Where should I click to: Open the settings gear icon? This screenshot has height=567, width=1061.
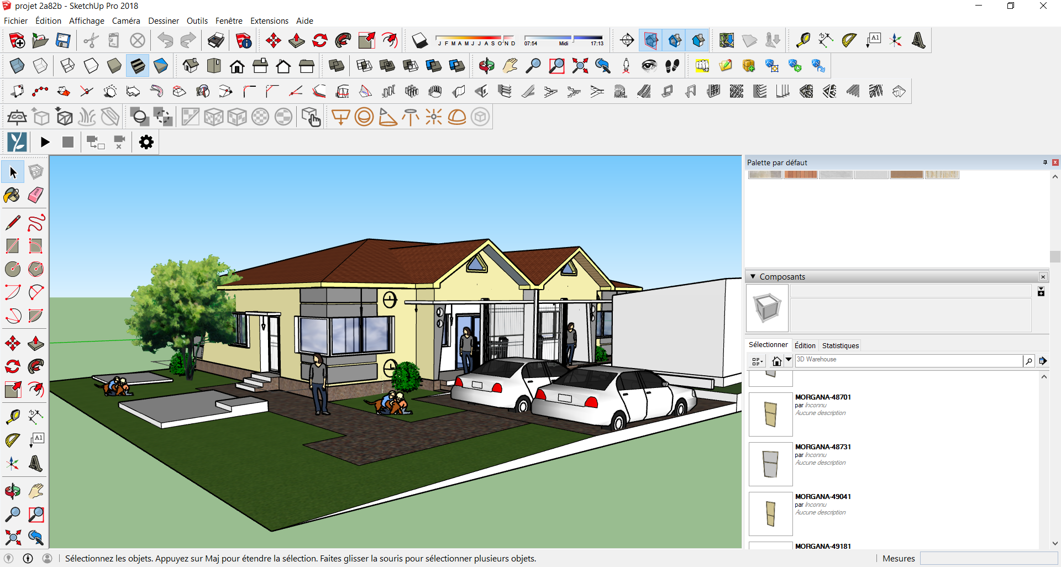tap(146, 142)
